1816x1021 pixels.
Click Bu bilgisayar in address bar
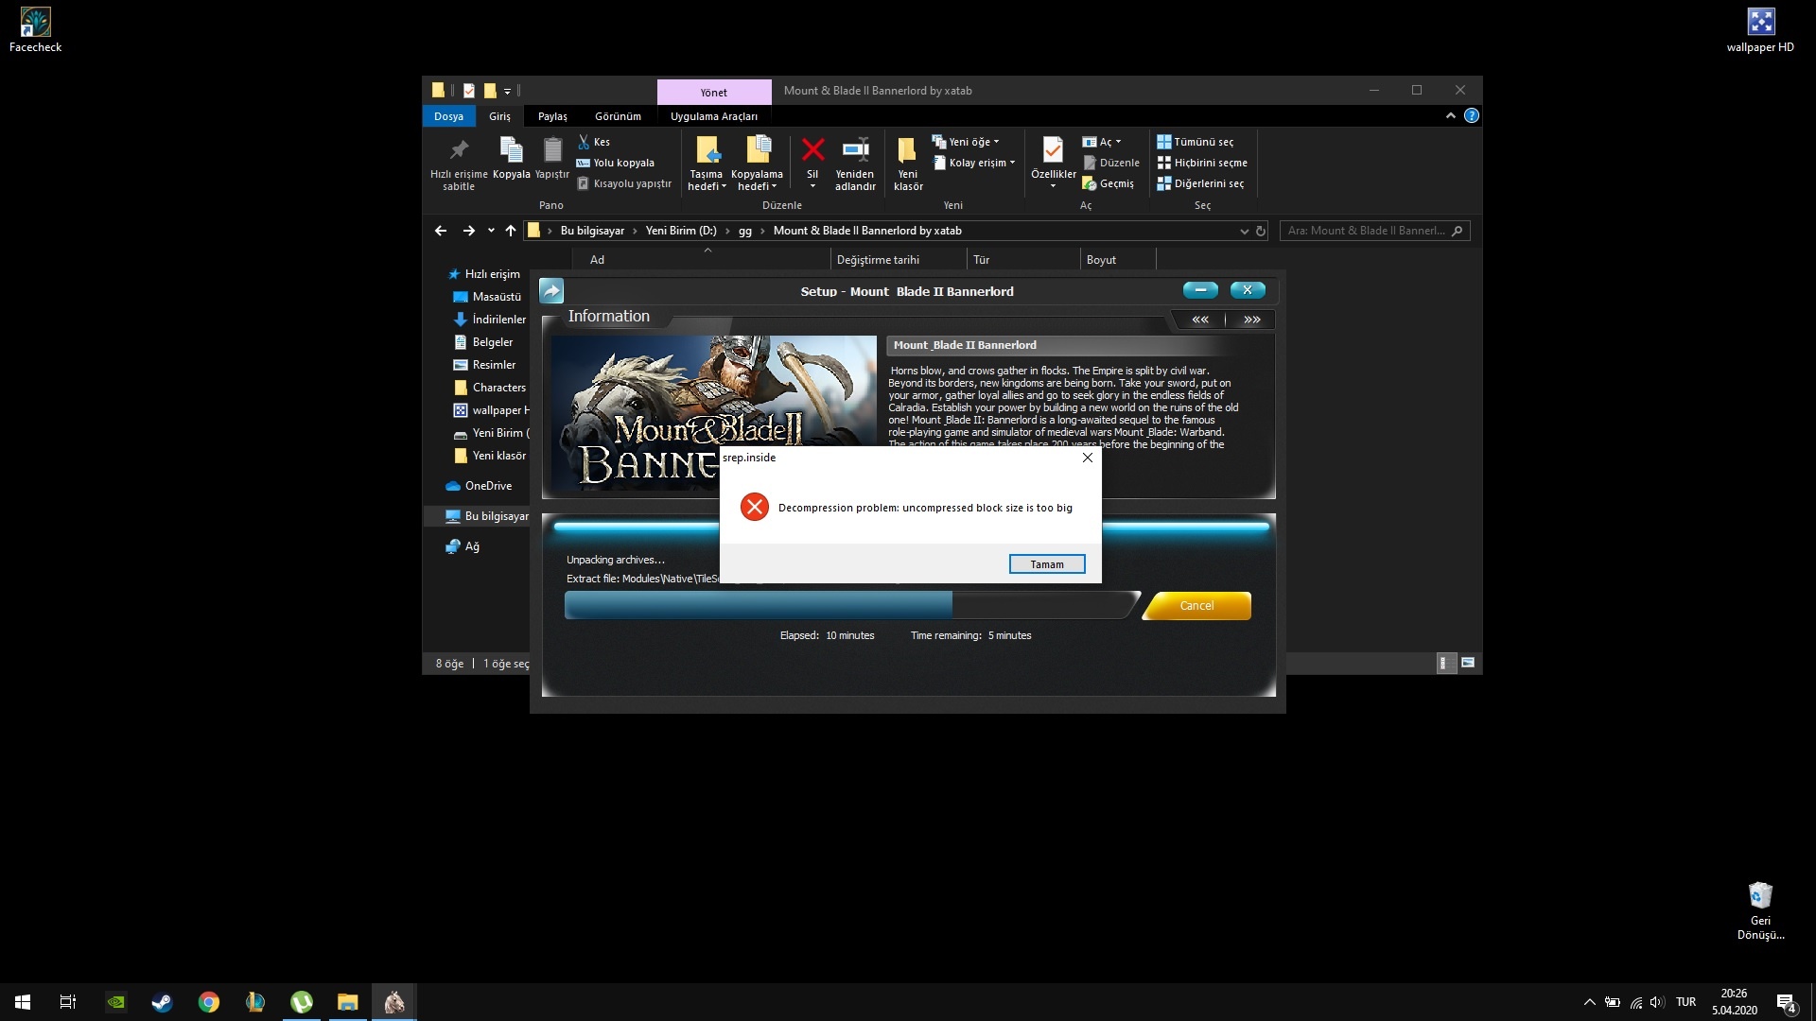[x=592, y=231]
